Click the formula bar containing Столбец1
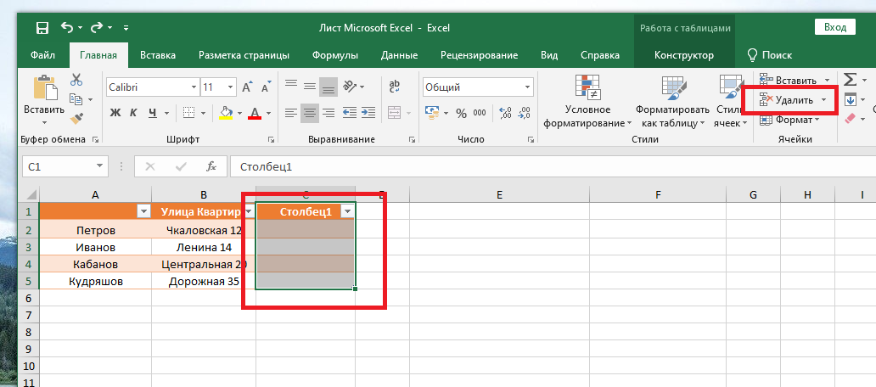 point(552,166)
